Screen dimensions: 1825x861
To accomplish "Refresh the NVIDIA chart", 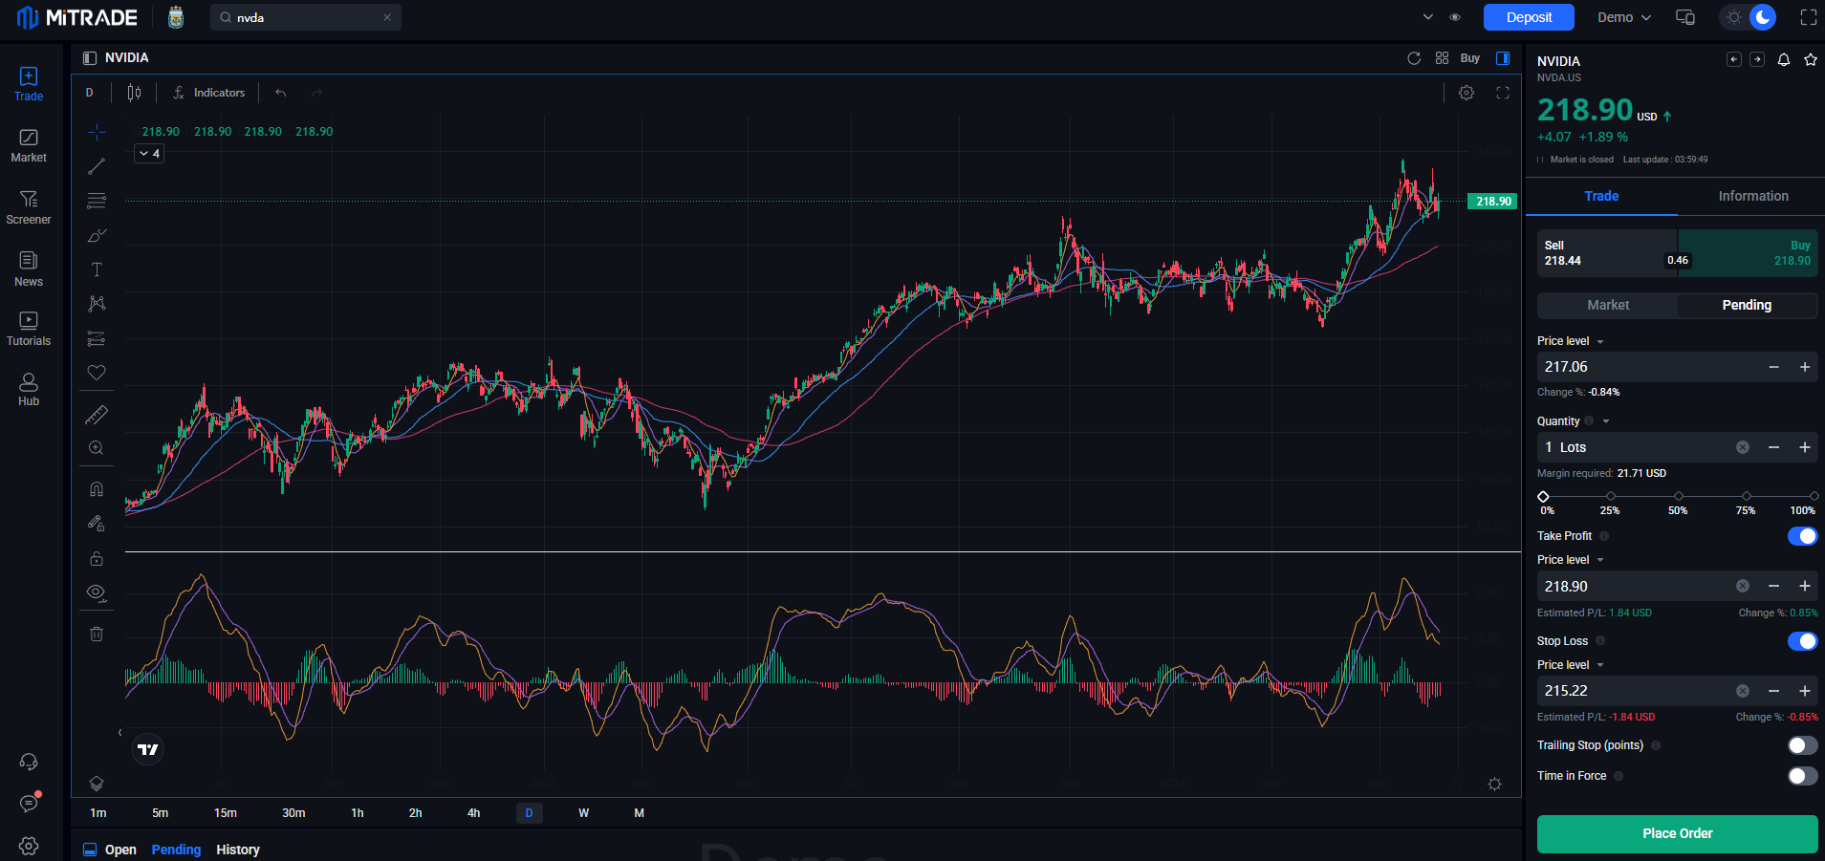I will 1414,58.
